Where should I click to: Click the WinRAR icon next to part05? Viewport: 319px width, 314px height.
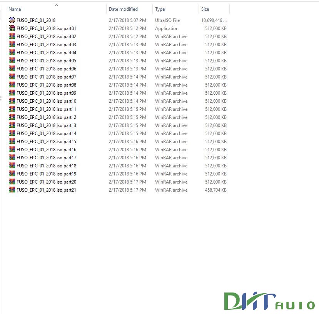pyautogui.click(x=12, y=60)
